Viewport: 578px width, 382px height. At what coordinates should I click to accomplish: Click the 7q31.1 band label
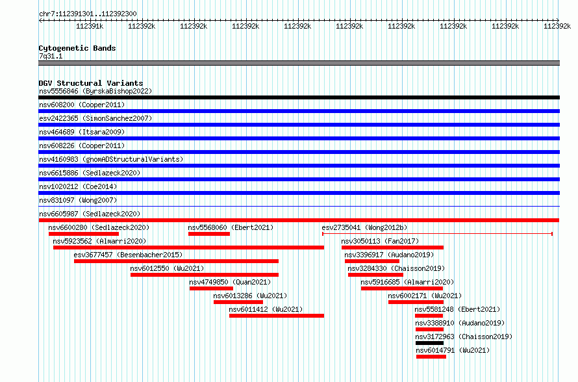click(51, 56)
